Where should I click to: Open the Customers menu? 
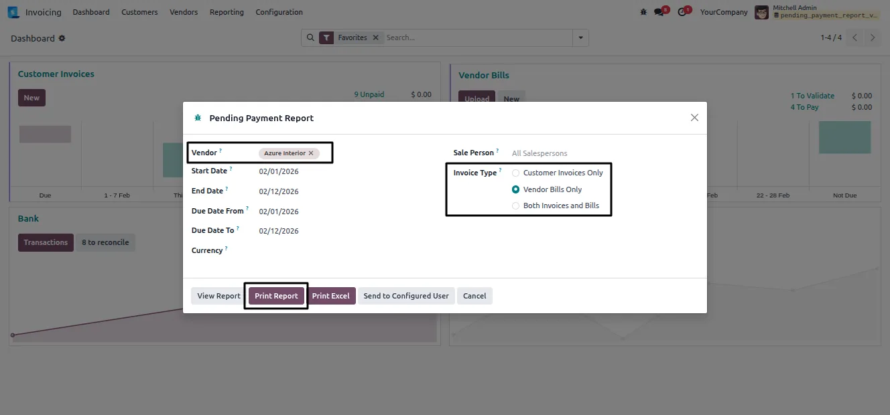coord(139,12)
